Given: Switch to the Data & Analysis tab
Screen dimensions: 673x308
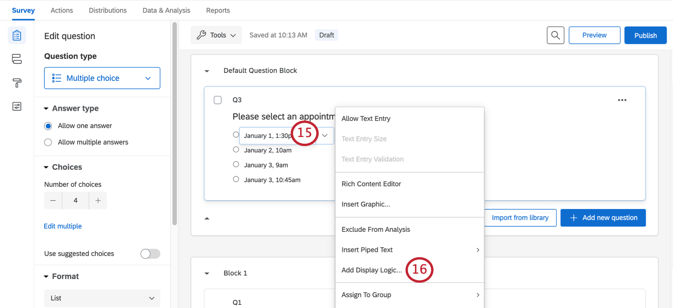Looking at the screenshot, I should [x=166, y=10].
